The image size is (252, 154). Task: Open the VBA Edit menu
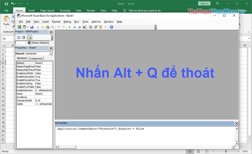[28, 22]
